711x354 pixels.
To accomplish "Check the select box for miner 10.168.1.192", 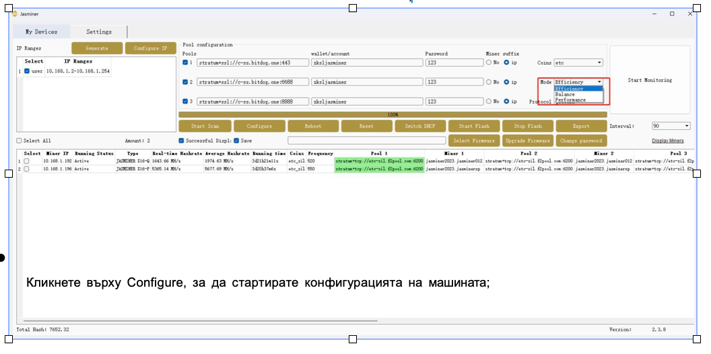I will [x=26, y=161].
